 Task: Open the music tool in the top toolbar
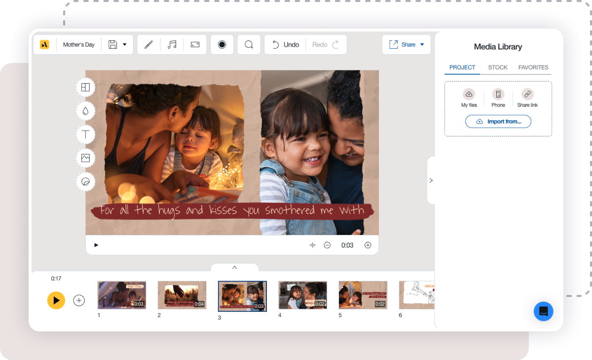(171, 44)
